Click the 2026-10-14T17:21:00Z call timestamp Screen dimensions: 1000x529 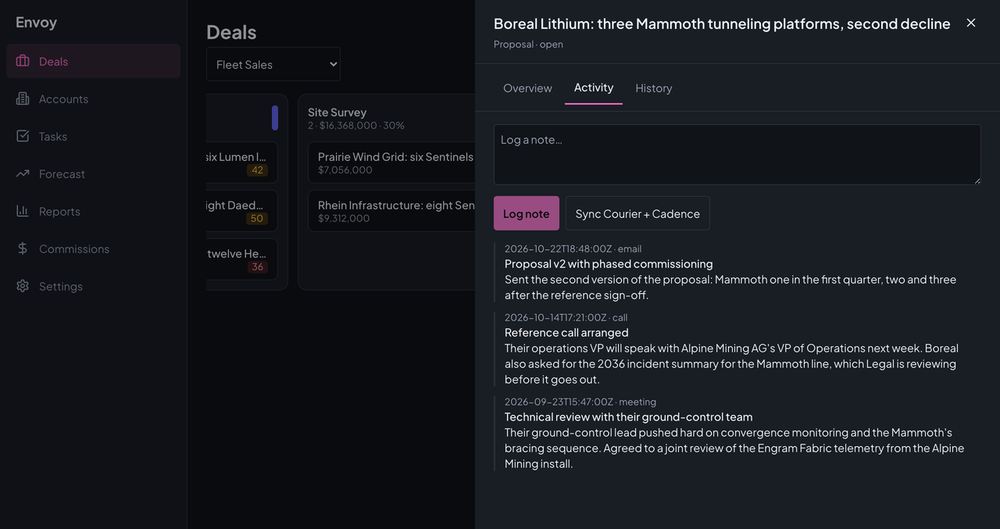(566, 317)
